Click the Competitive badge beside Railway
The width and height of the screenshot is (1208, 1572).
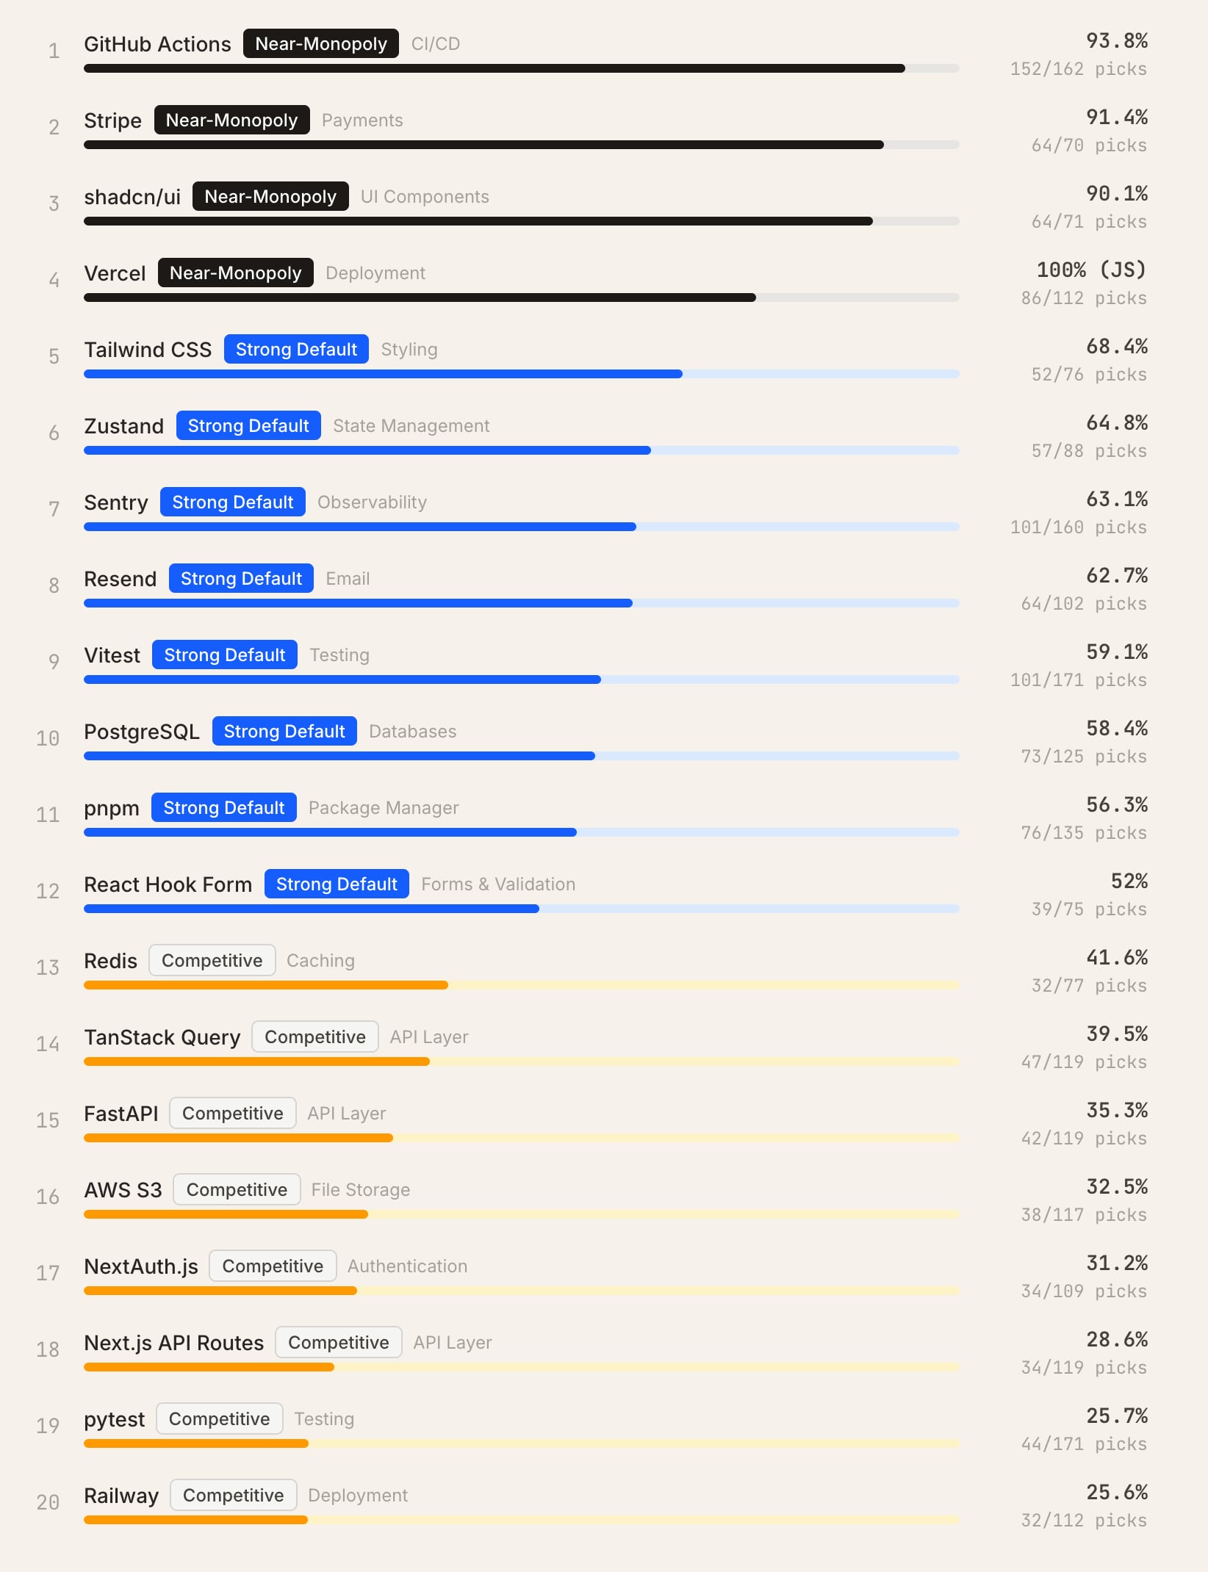point(233,1496)
